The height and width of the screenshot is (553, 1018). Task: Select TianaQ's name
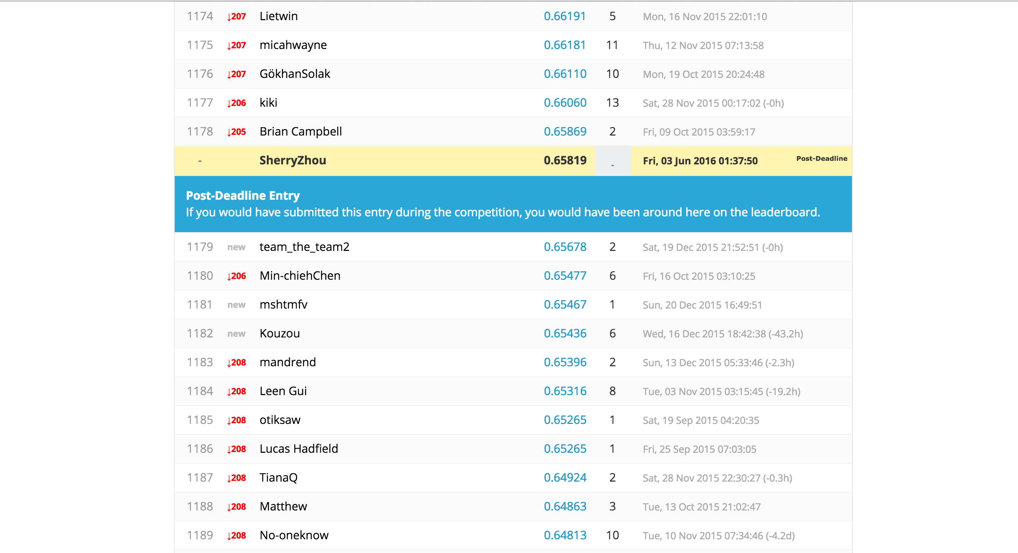278,477
